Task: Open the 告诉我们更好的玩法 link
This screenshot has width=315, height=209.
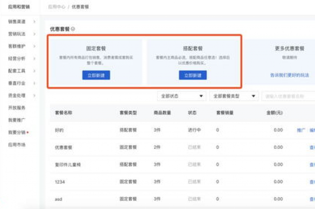Action: [x=290, y=75]
